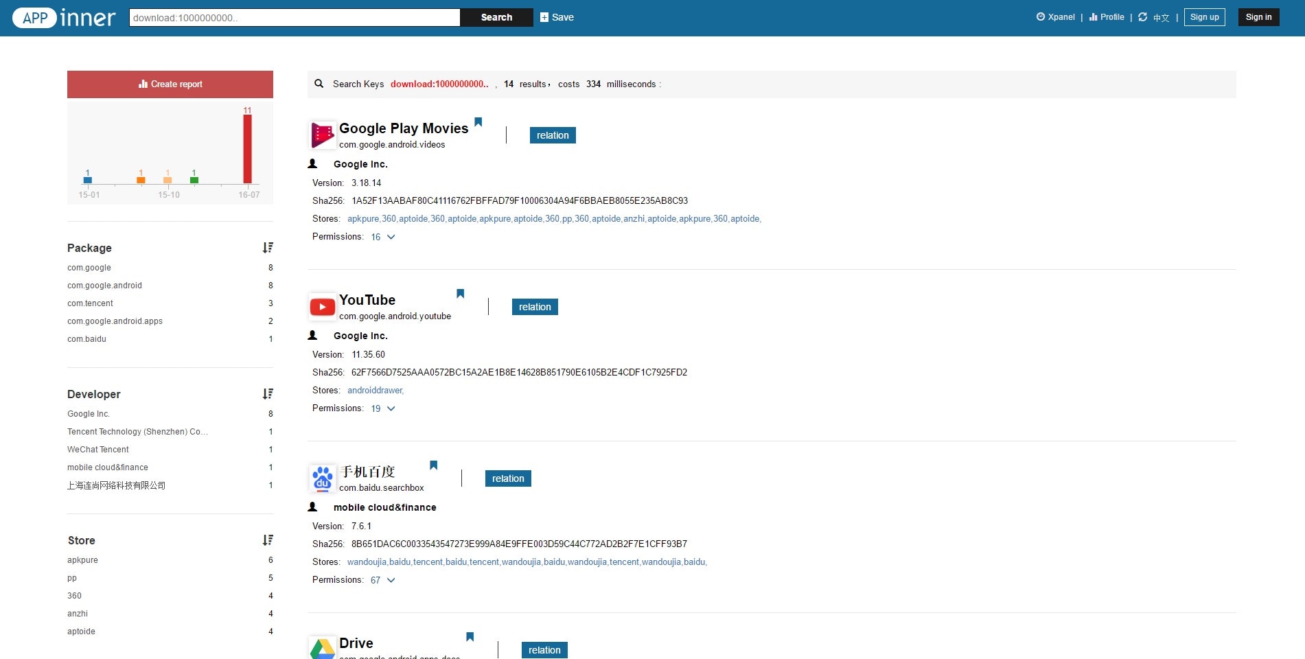Focus the search query input field
The width and height of the screenshot is (1305, 659).
coord(295,17)
